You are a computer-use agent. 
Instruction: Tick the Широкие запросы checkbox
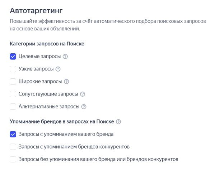13,82
